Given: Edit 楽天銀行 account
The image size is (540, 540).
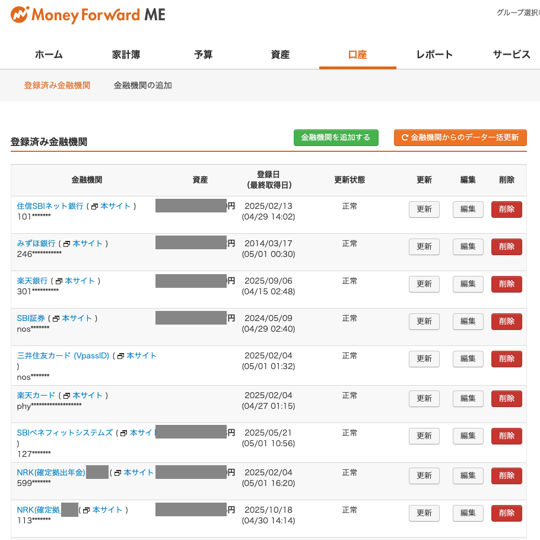Looking at the screenshot, I should (x=468, y=284).
